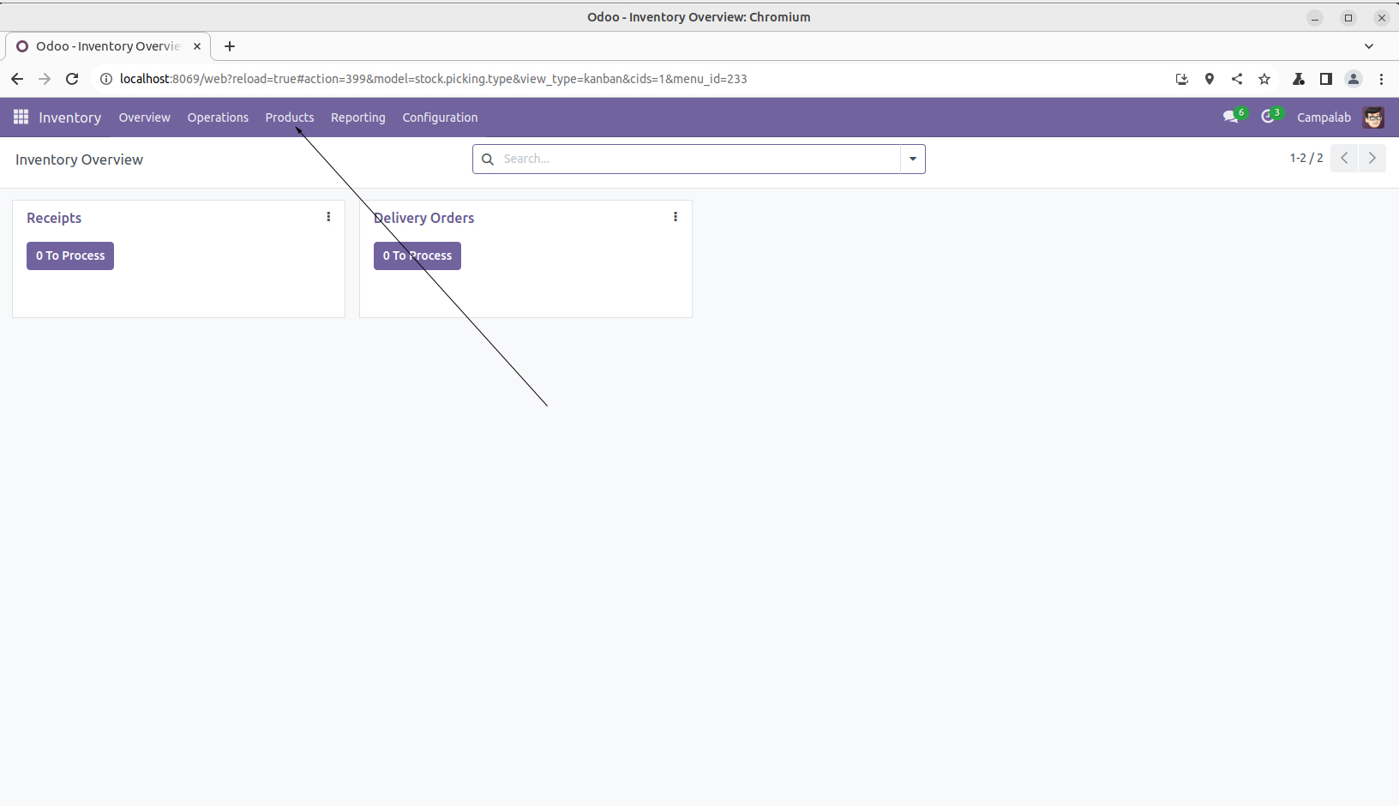This screenshot has height=806, width=1399.
Task: Click the Delivery Orders title link
Action: [424, 218]
